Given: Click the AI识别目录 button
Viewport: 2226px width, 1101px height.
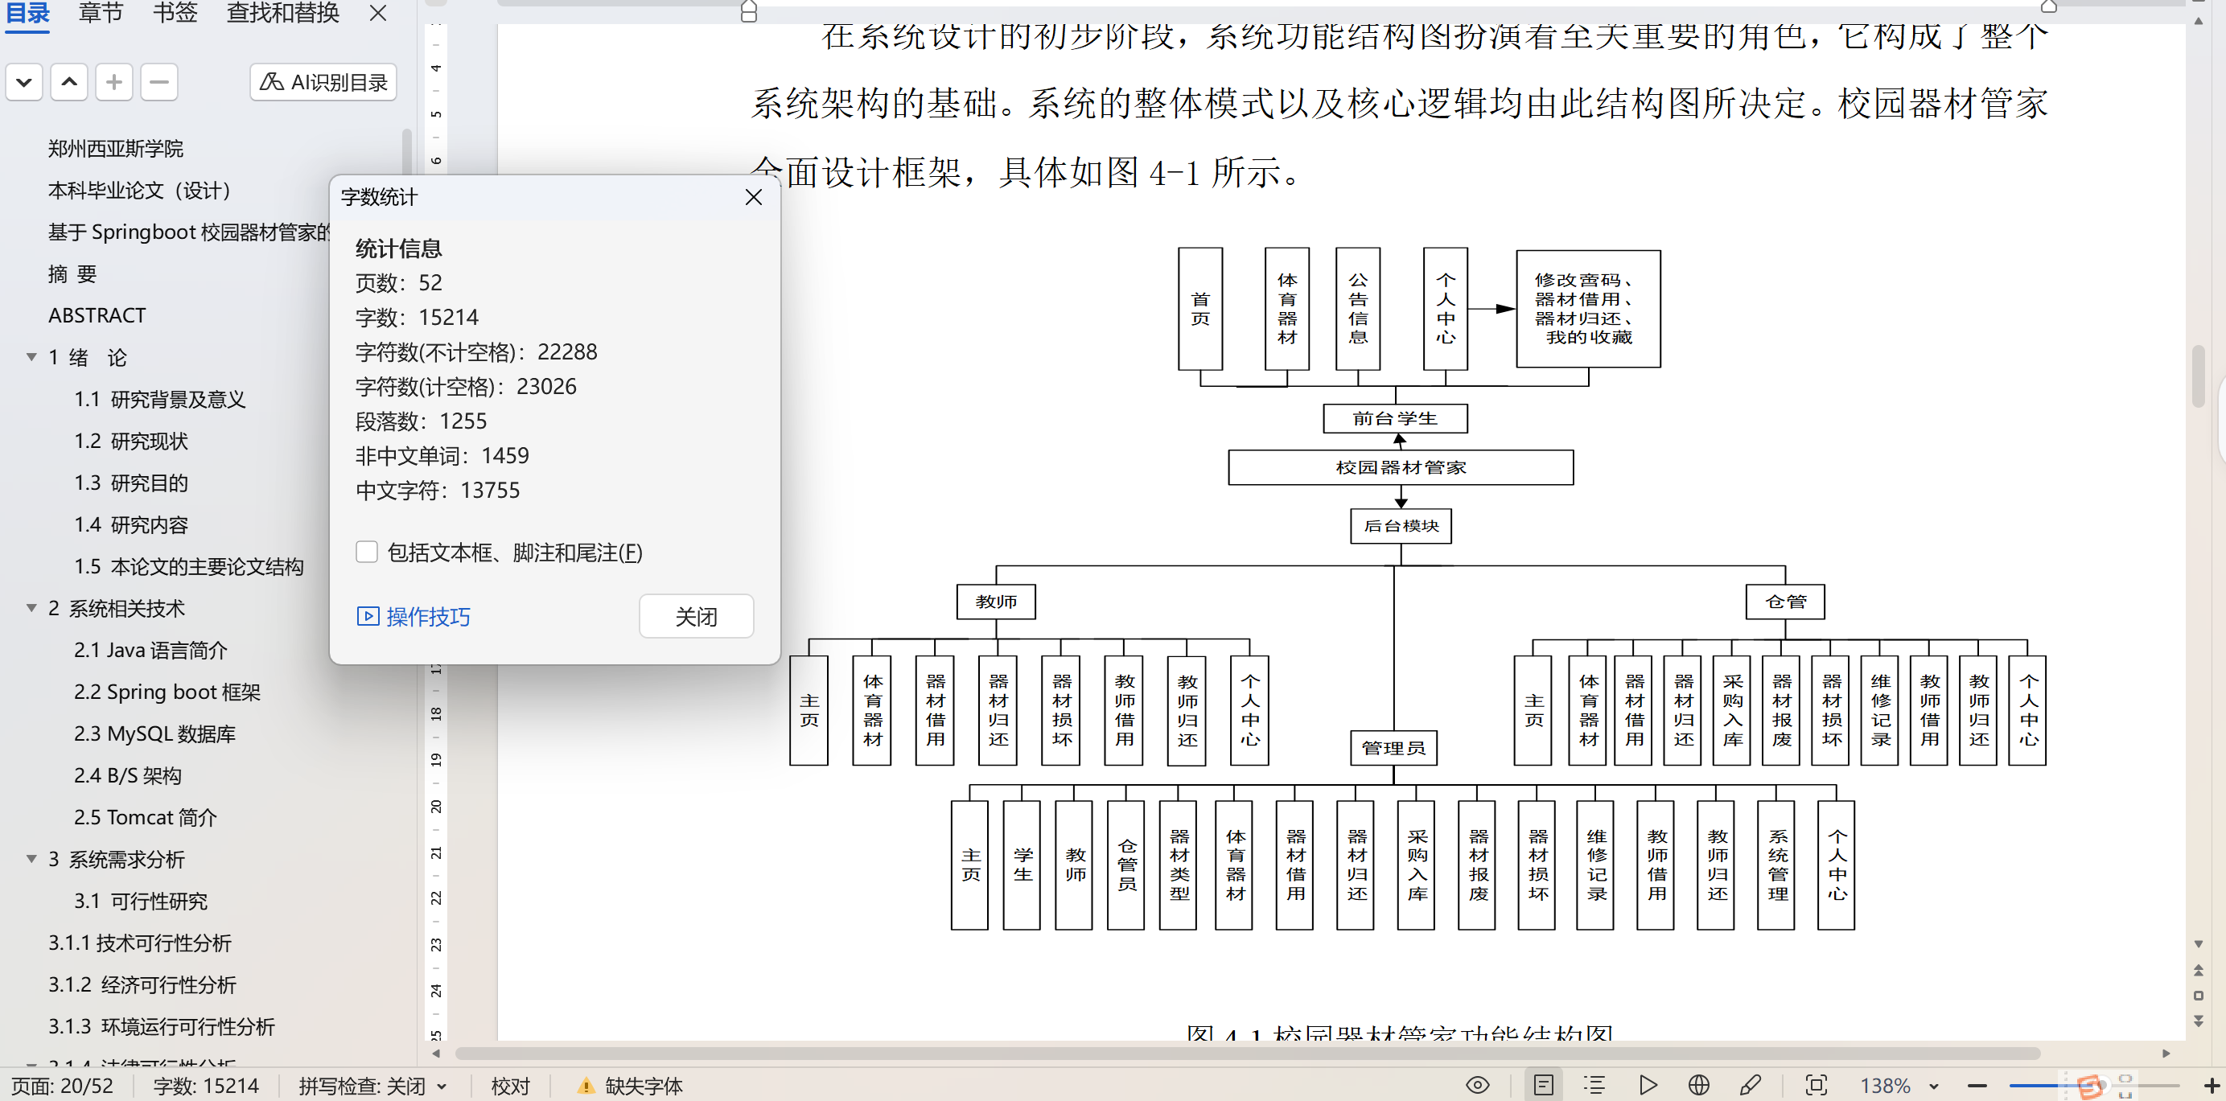Looking at the screenshot, I should (323, 83).
